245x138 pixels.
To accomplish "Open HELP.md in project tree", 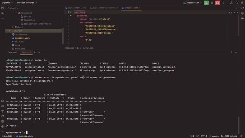I will tap(18, 42).
